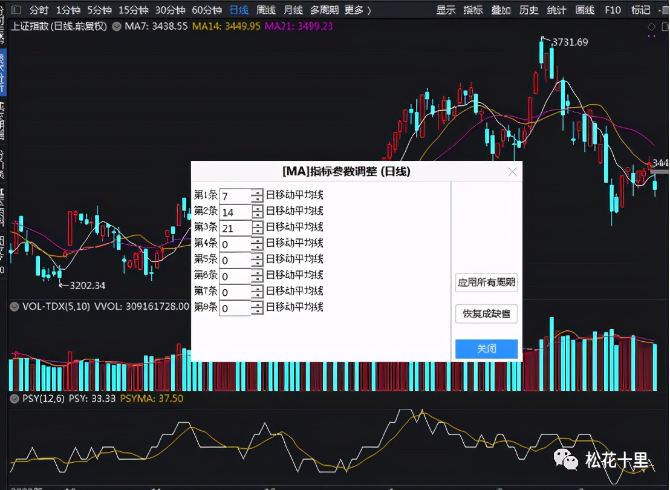The width and height of the screenshot is (670, 490).
Task: Click the 应用所有周期 button
Action: point(486,283)
